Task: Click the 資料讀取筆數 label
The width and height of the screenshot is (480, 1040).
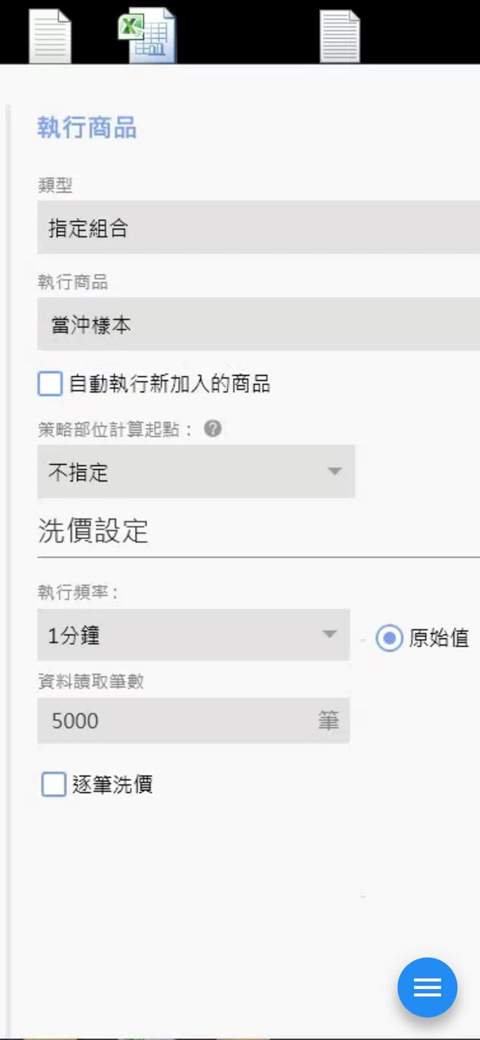Action: 90,681
